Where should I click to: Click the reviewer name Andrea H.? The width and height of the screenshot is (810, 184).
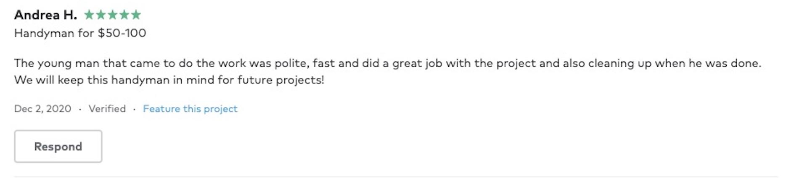click(45, 15)
